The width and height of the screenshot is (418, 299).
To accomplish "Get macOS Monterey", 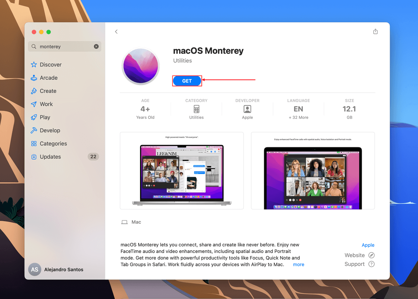I will (x=187, y=81).
